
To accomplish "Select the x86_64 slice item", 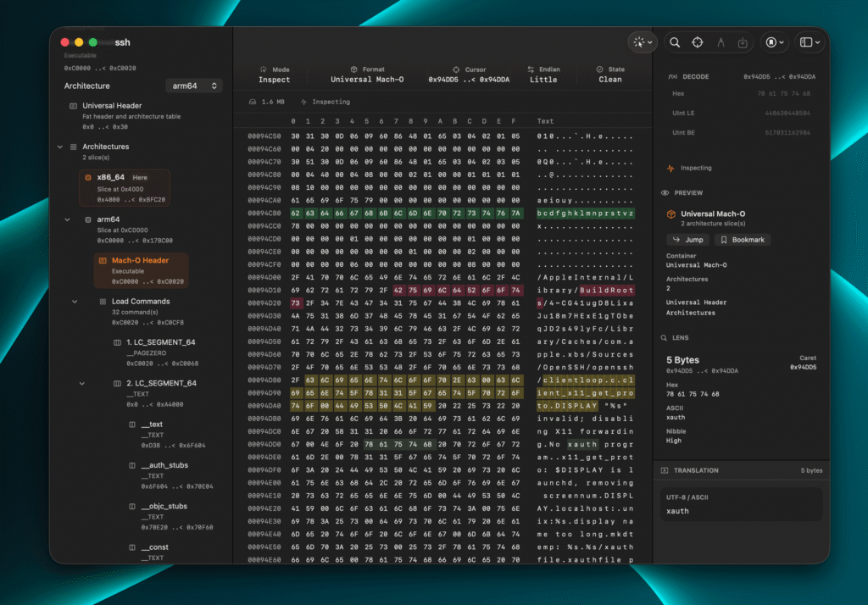I will pos(125,188).
